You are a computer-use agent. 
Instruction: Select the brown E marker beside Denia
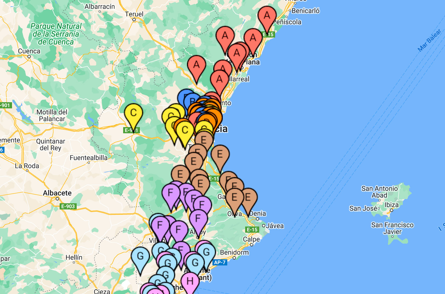pos(248,197)
